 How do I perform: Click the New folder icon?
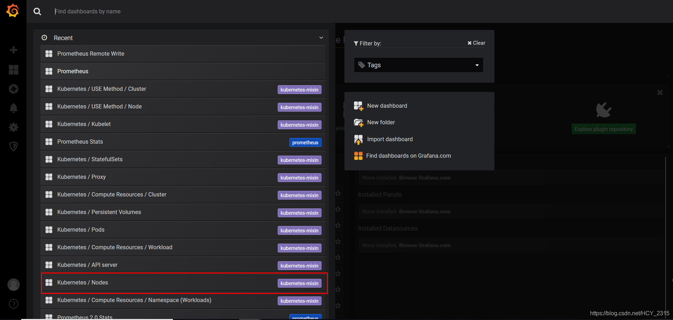[x=358, y=123]
